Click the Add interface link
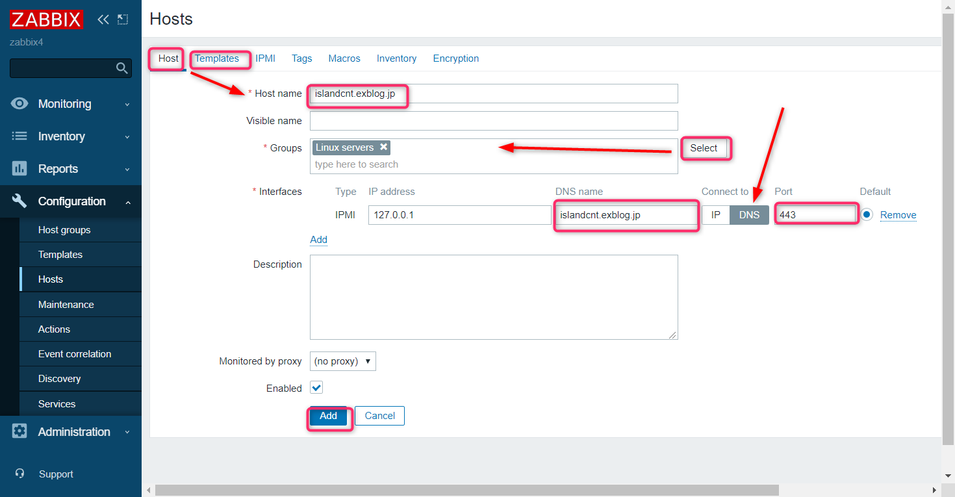 click(x=318, y=240)
